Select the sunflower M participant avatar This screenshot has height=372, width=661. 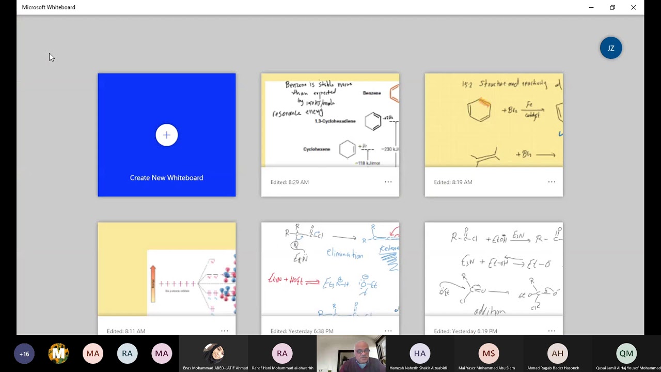(x=58, y=353)
